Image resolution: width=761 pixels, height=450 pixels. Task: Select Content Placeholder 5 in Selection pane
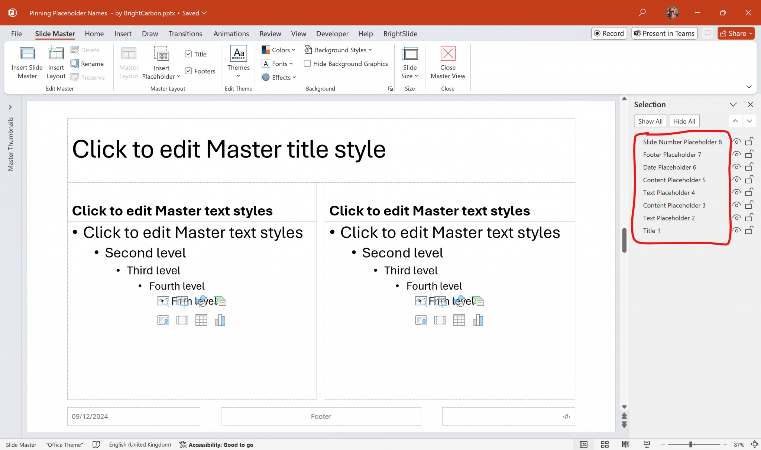[674, 180]
